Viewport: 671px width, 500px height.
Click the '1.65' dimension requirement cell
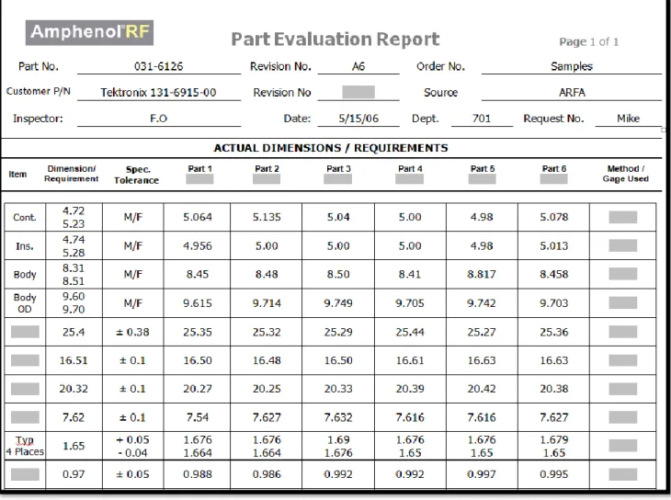point(74,446)
